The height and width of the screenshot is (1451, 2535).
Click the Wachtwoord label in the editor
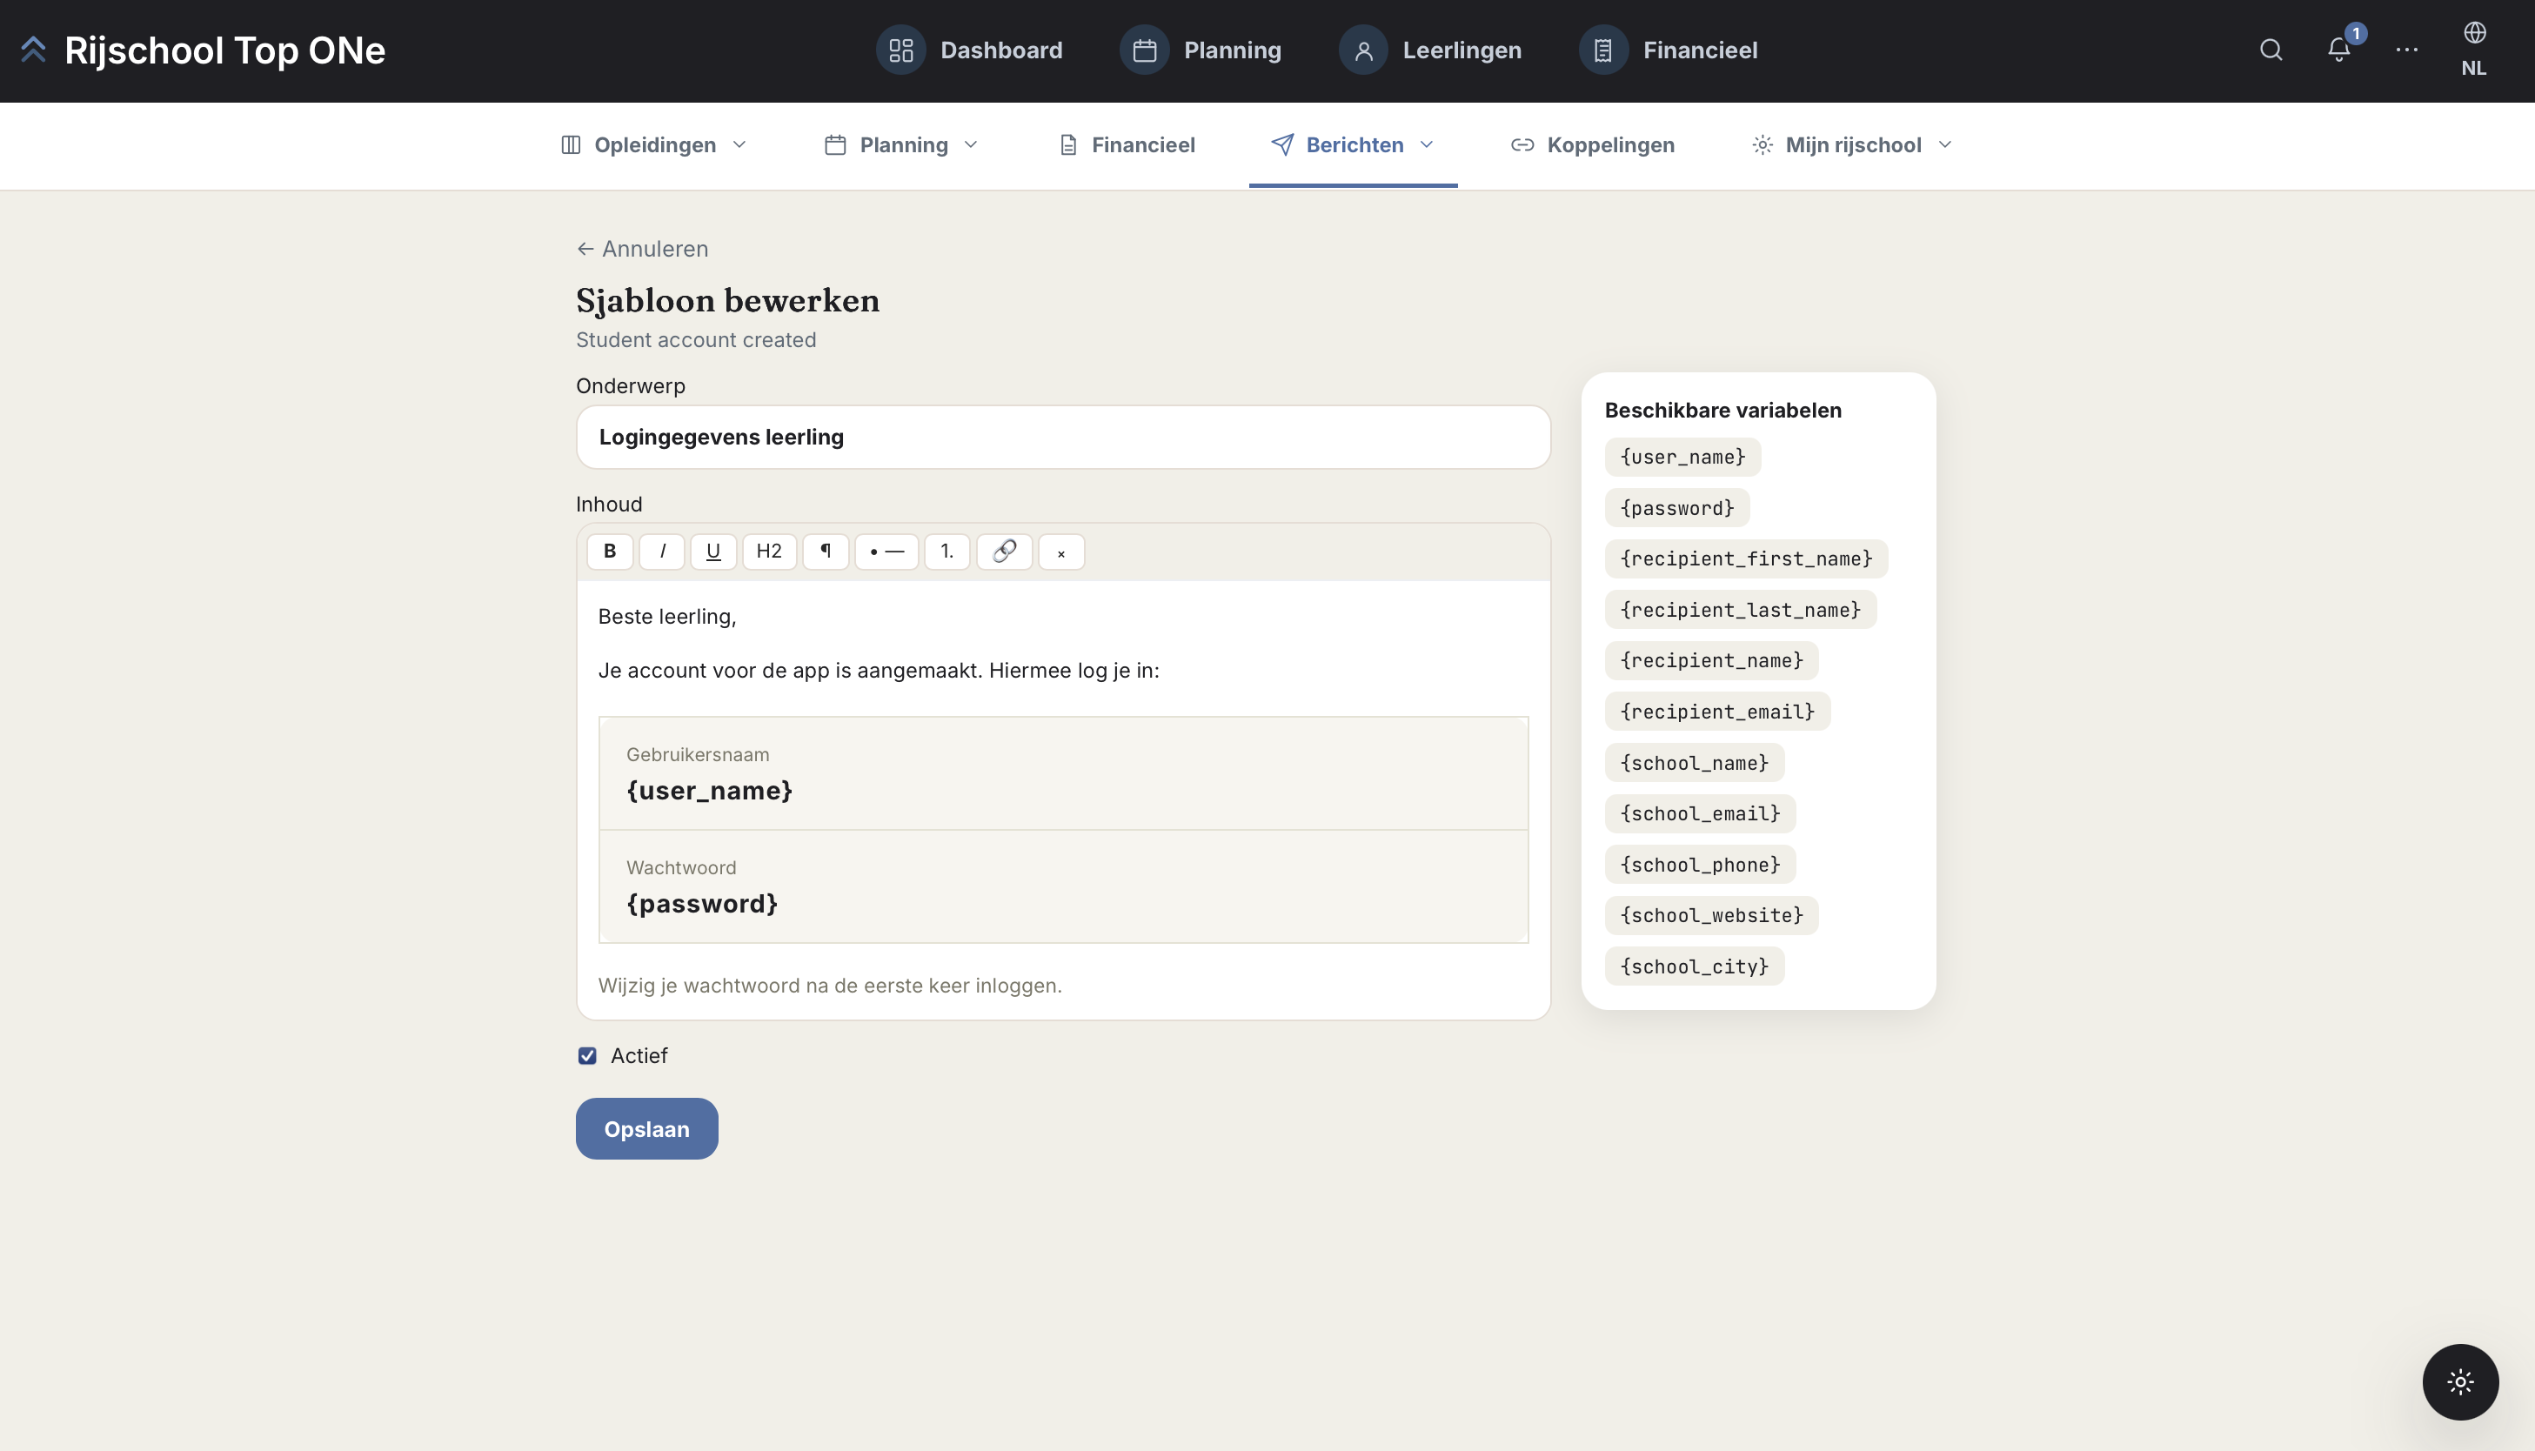pos(680,868)
